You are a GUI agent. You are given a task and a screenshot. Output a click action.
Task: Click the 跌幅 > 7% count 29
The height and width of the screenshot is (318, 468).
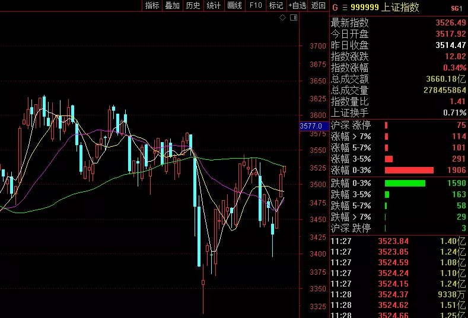[x=461, y=217]
